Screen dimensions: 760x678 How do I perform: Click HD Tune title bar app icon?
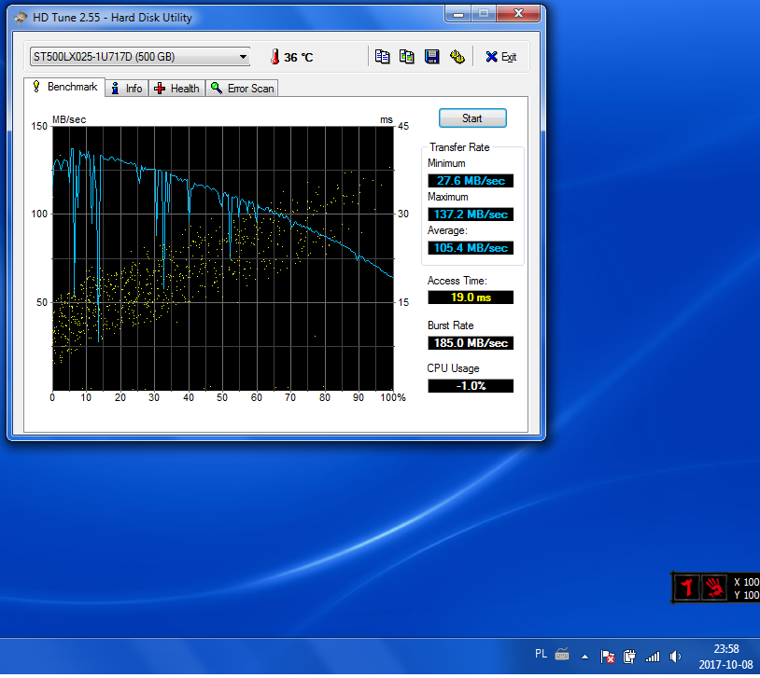click(21, 18)
